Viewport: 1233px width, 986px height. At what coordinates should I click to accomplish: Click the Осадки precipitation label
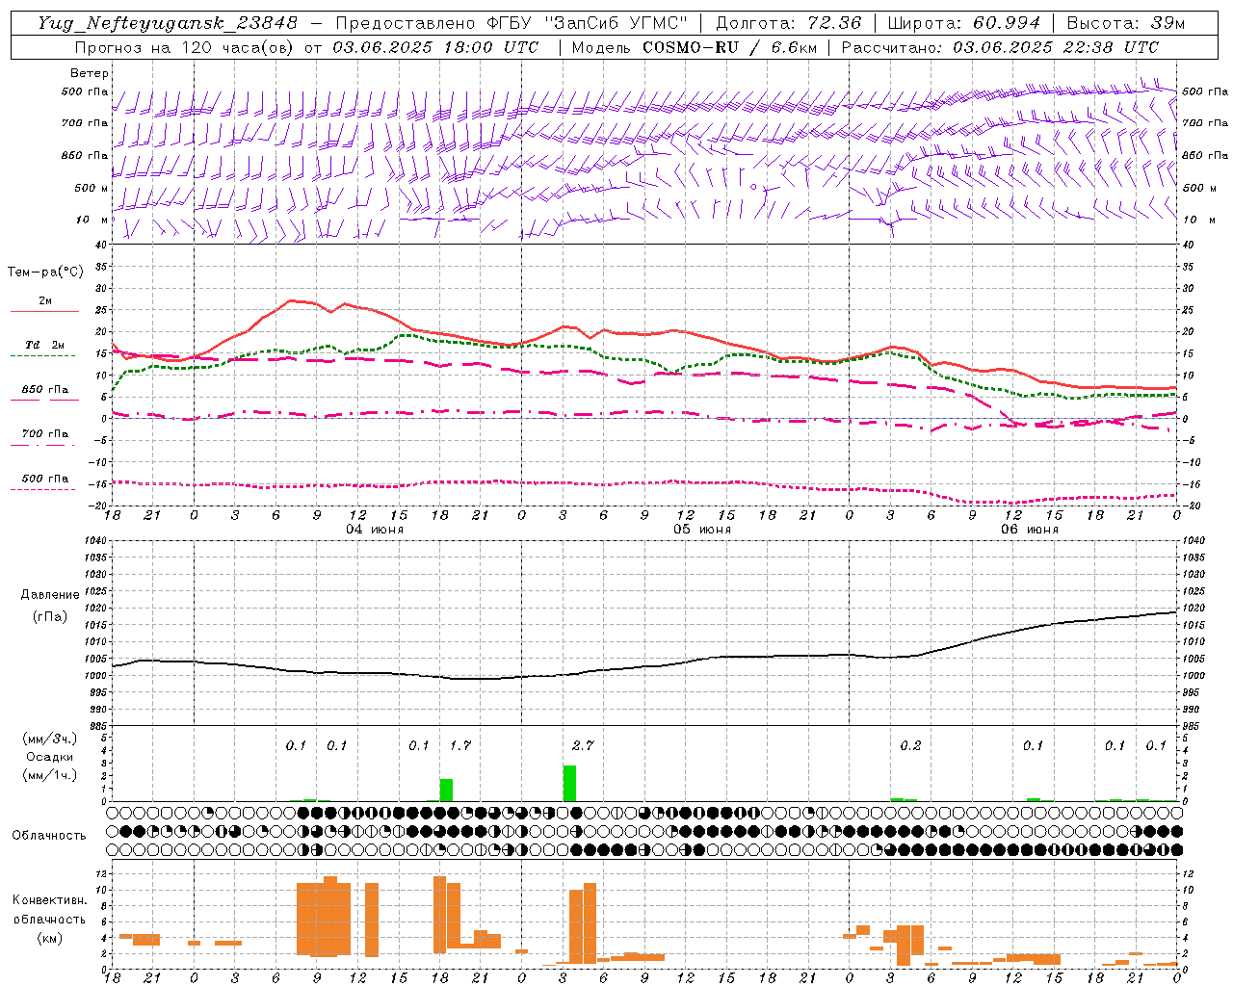point(49,757)
